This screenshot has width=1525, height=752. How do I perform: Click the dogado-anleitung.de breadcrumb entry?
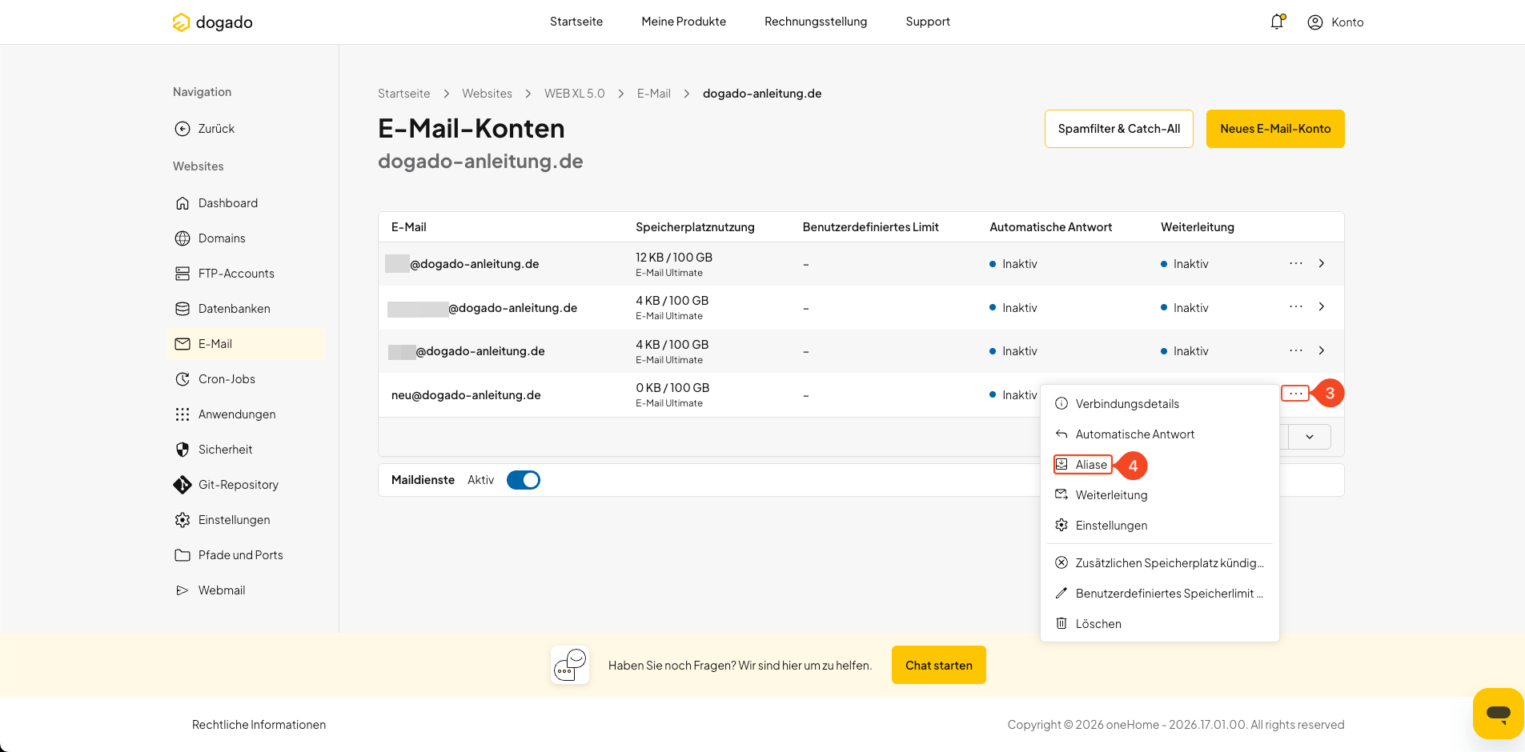pos(762,94)
